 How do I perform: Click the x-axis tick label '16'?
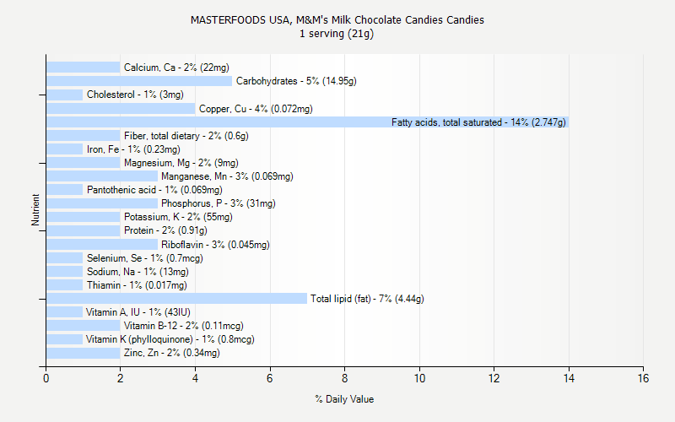pyautogui.click(x=643, y=378)
